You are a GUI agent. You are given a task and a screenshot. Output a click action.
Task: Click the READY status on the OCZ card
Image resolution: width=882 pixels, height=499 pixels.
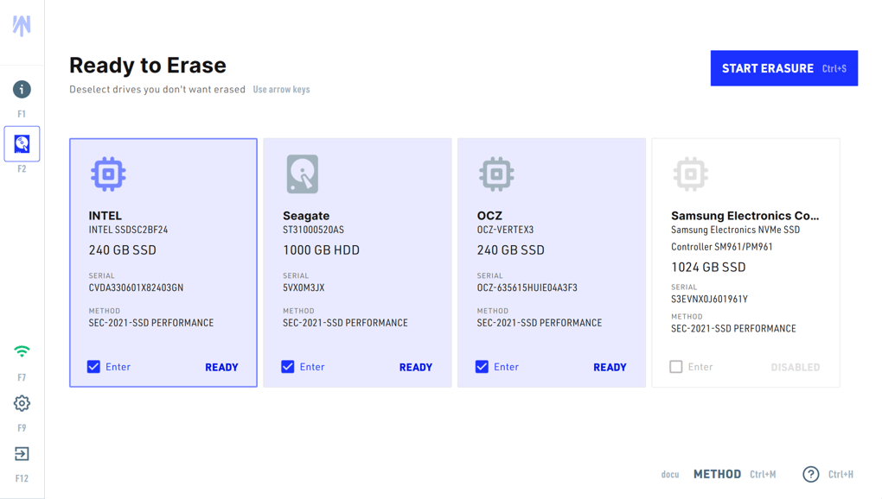[610, 367]
